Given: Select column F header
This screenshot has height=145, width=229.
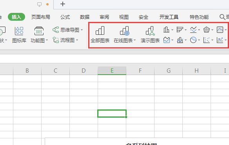Looking at the screenshot, I should 140,71.
